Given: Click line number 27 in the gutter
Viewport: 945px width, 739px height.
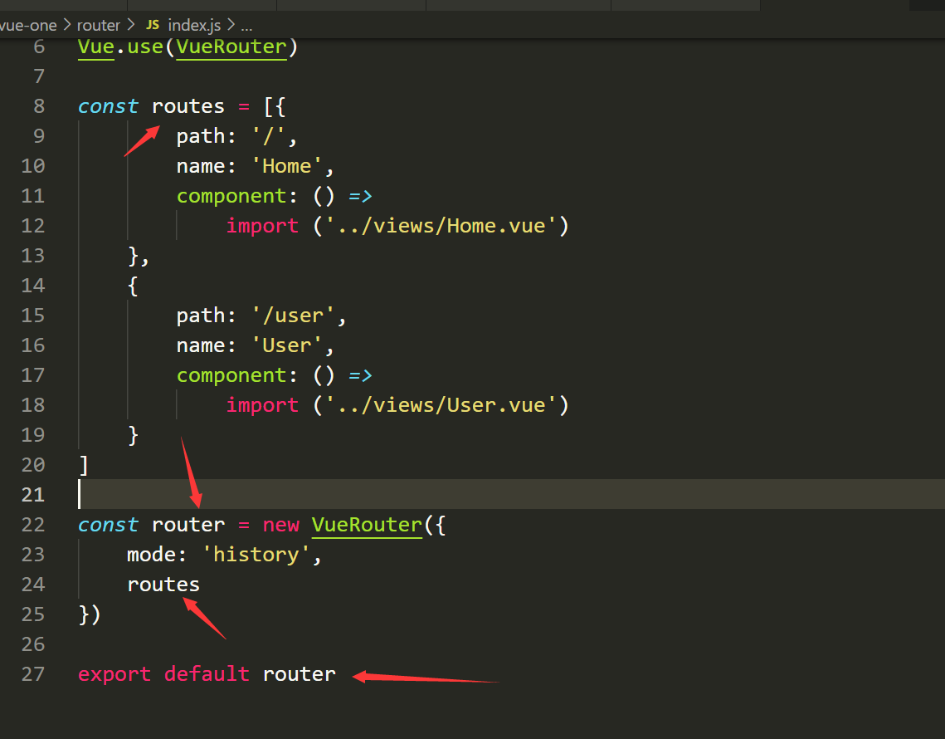Looking at the screenshot, I should pyautogui.click(x=33, y=674).
